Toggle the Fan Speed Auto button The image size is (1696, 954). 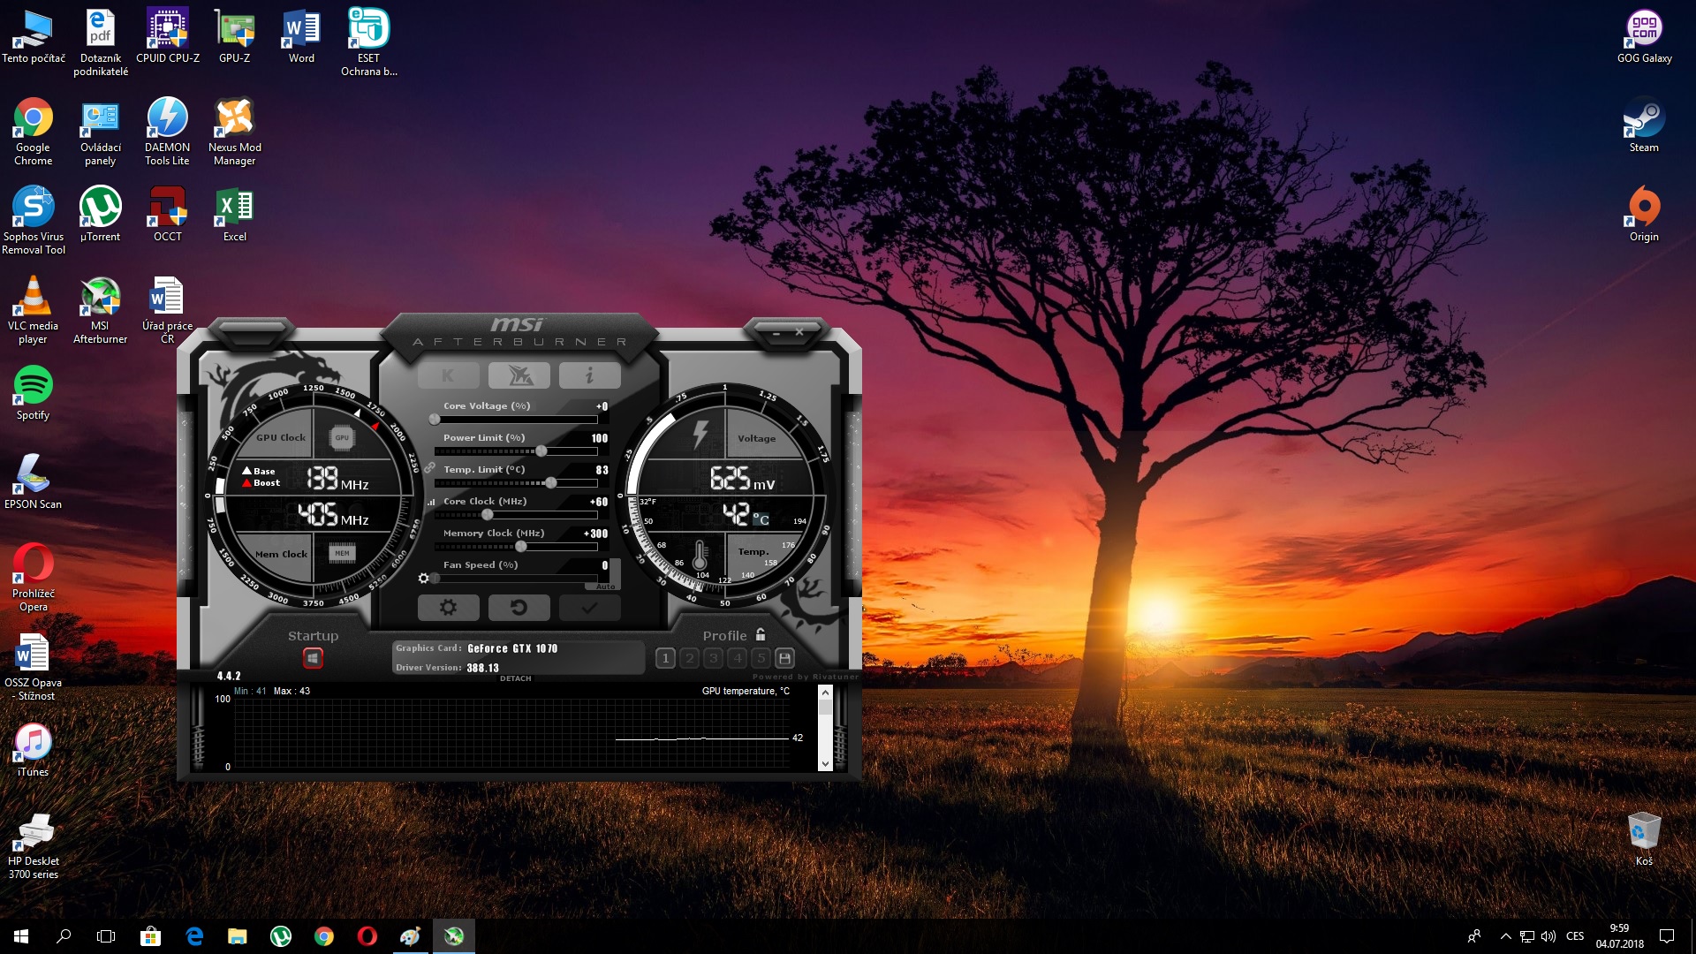point(605,587)
